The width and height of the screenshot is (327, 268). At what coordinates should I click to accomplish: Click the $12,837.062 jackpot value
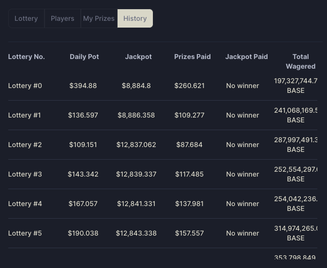[136, 145]
